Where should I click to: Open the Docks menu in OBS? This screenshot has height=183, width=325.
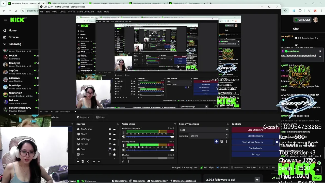point(62,11)
